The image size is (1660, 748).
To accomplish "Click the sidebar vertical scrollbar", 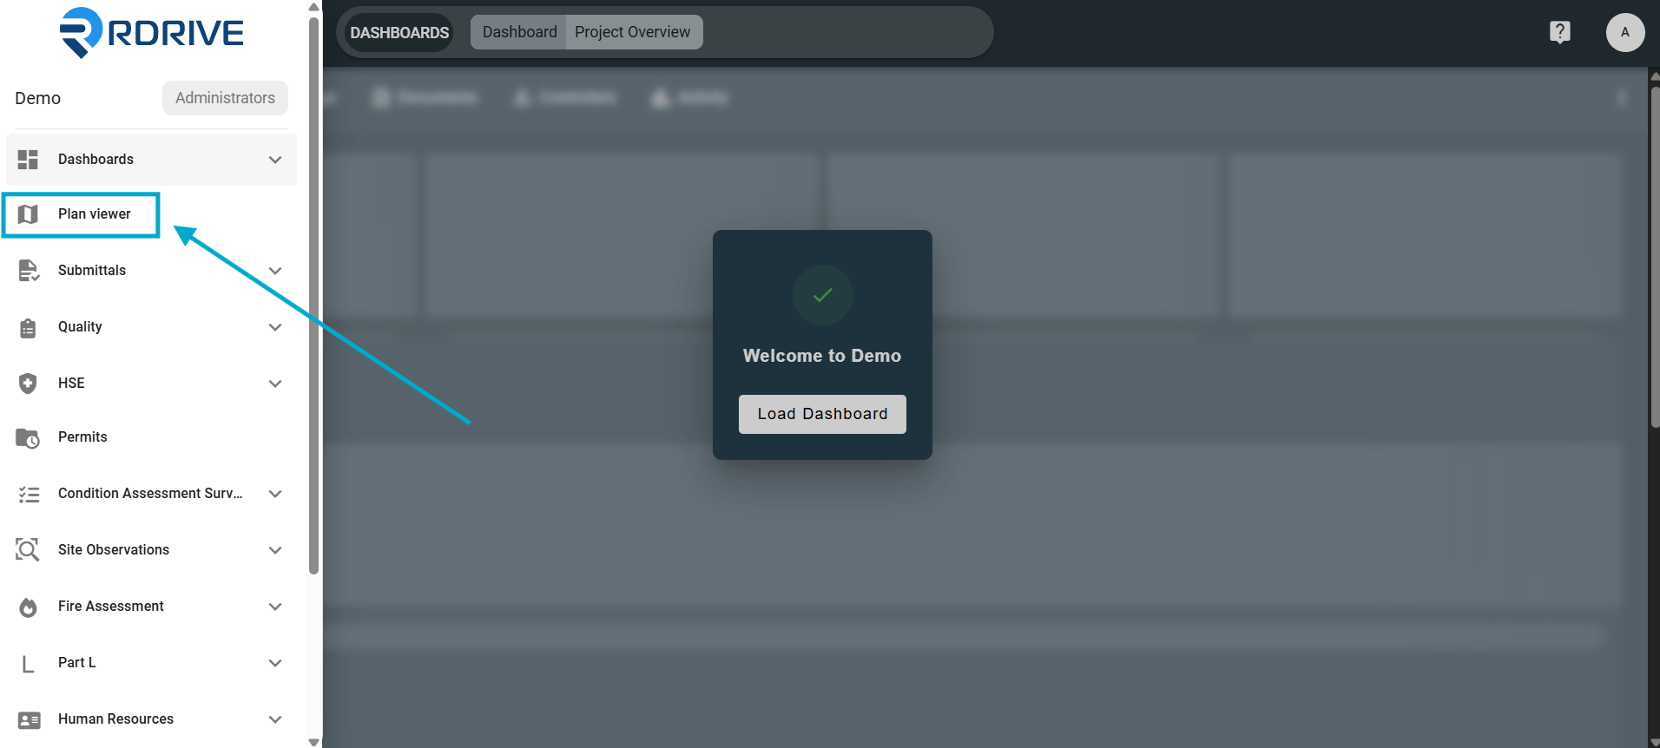I will click(313, 295).
